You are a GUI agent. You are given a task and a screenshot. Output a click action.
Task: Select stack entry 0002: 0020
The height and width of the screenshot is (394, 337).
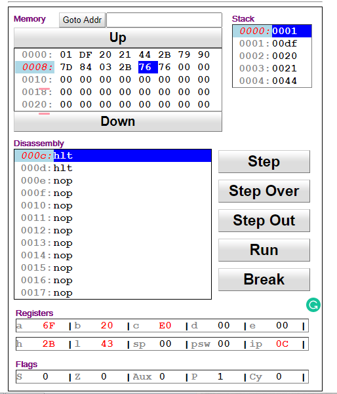coord(272,56)
